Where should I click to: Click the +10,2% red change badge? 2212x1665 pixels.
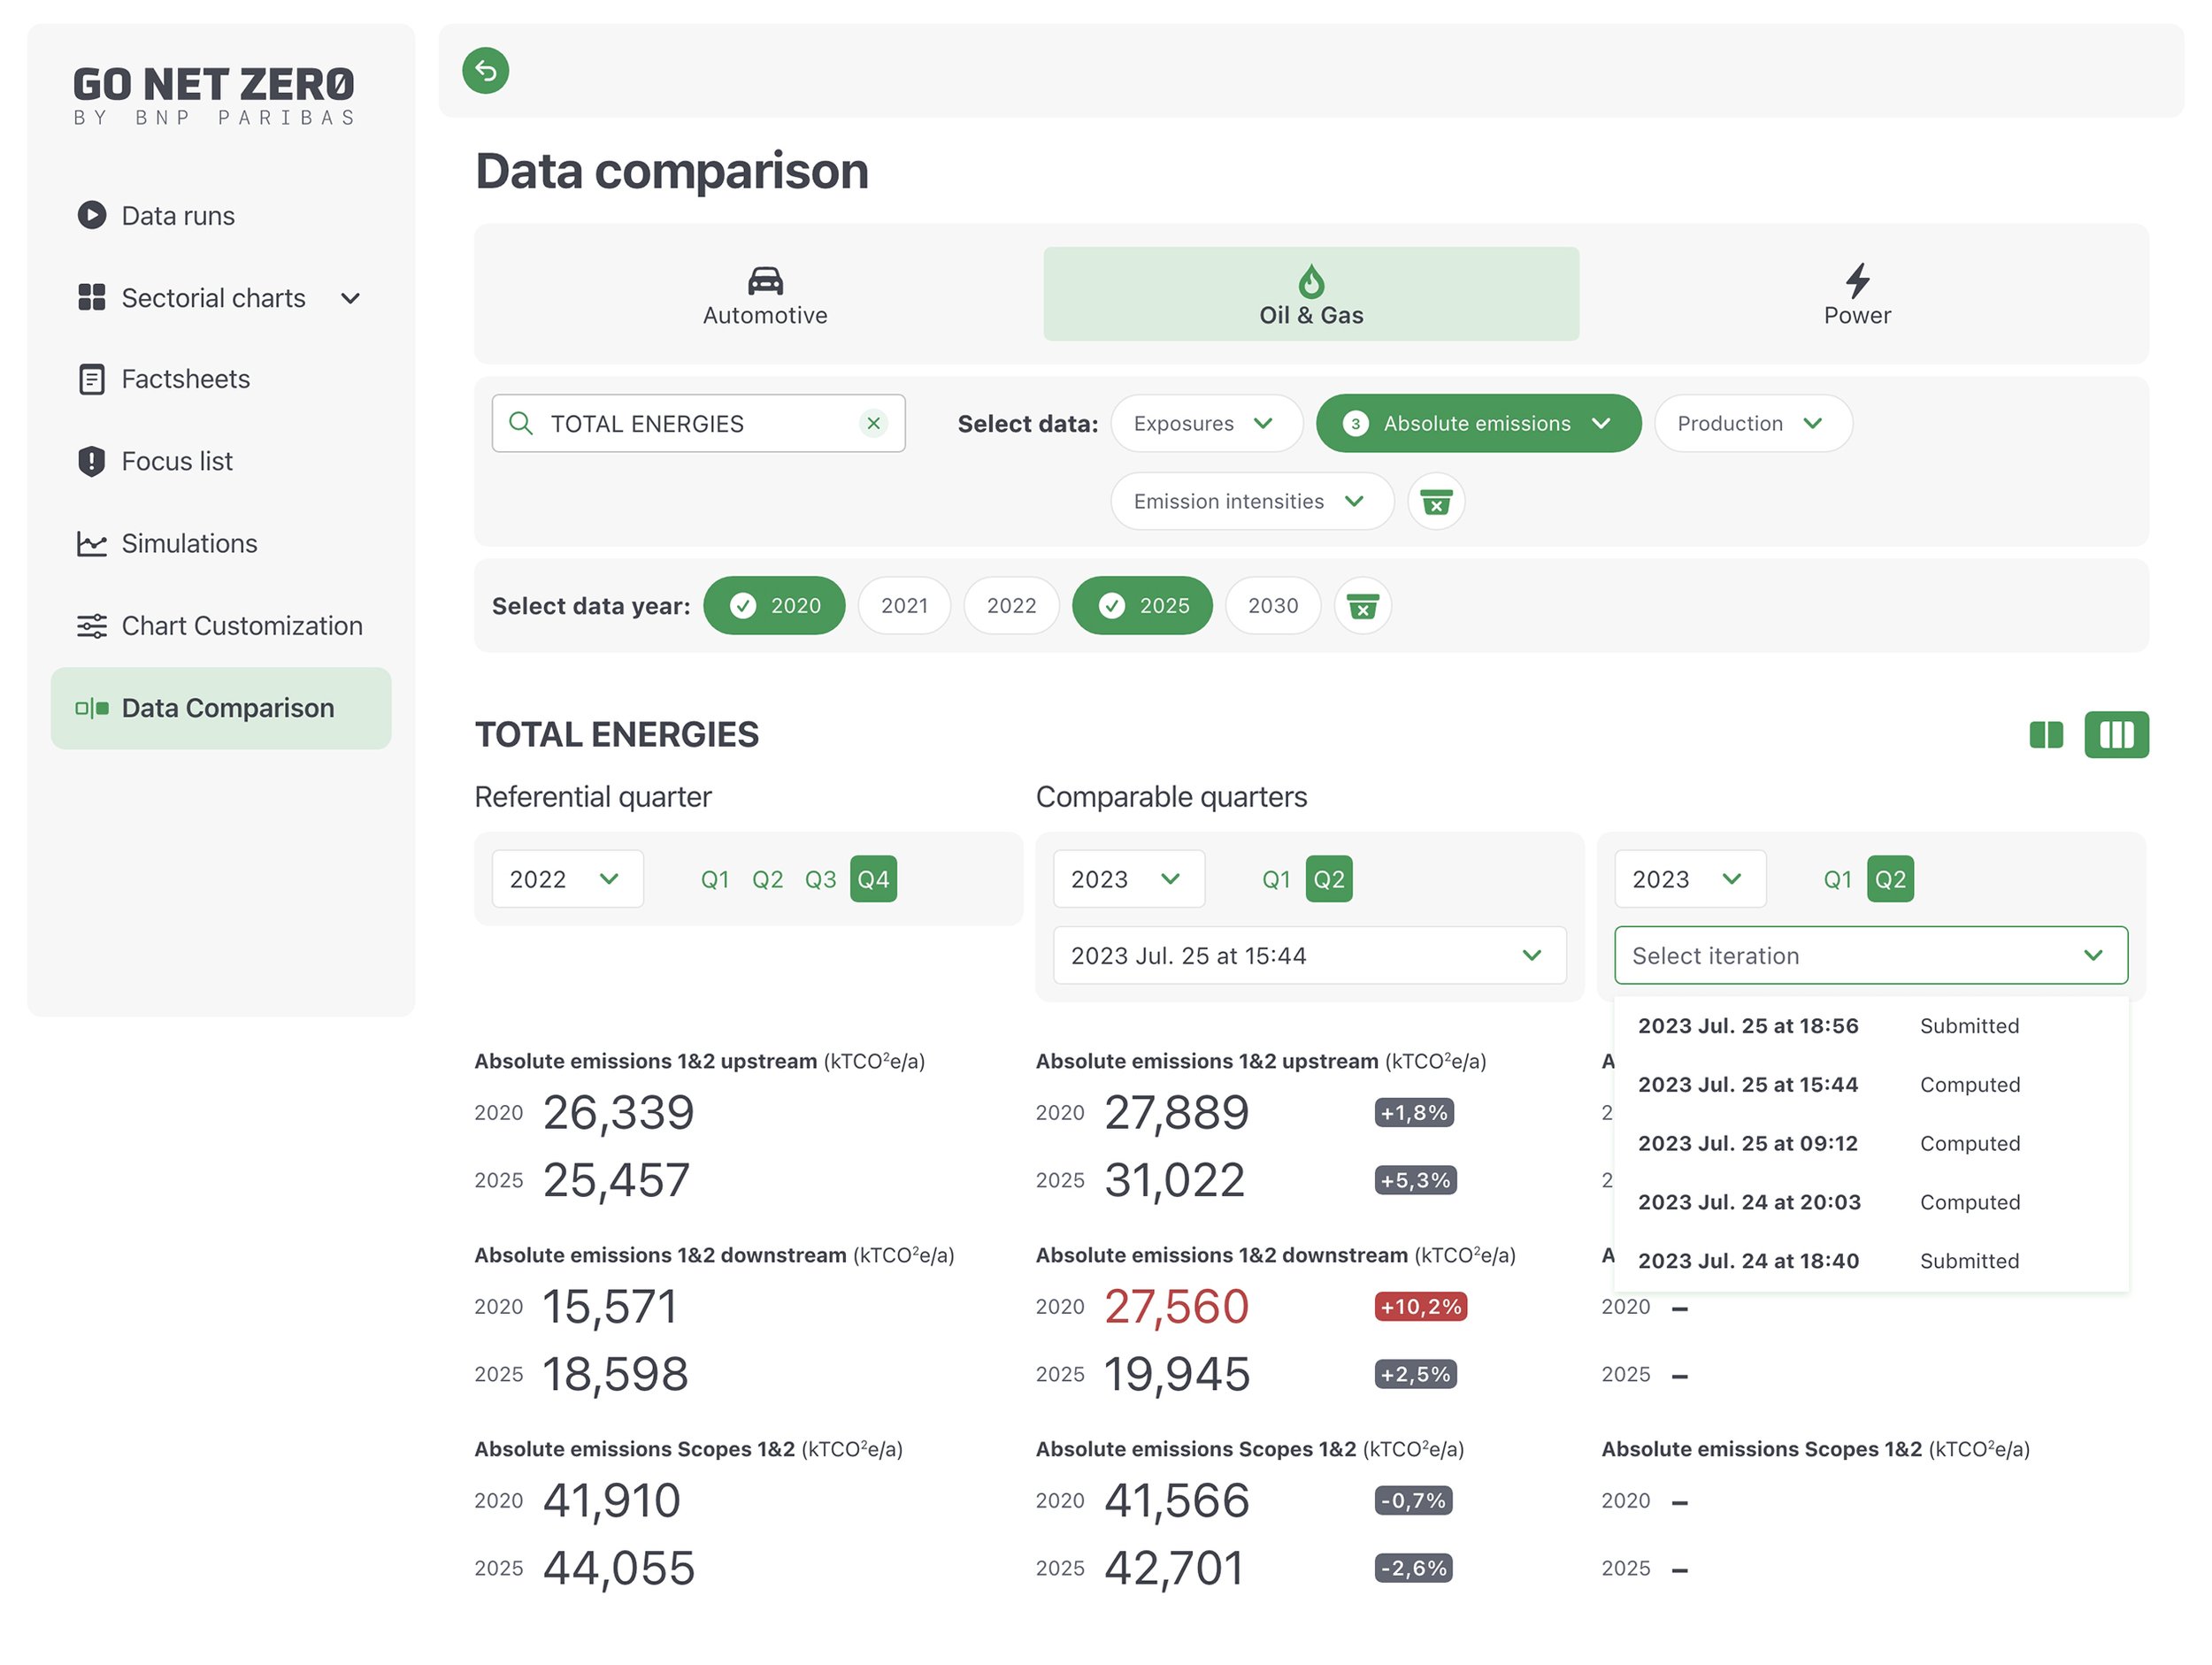1421,1306
